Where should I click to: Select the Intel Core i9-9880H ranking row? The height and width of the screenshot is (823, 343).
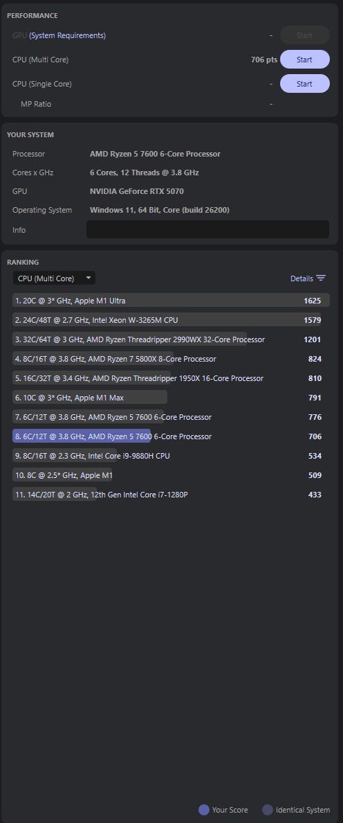[171, 456]
